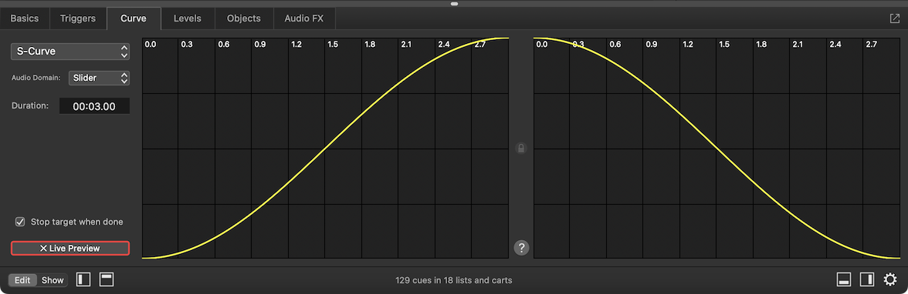Toggle the curve lock icon

(x=521, y=149)
